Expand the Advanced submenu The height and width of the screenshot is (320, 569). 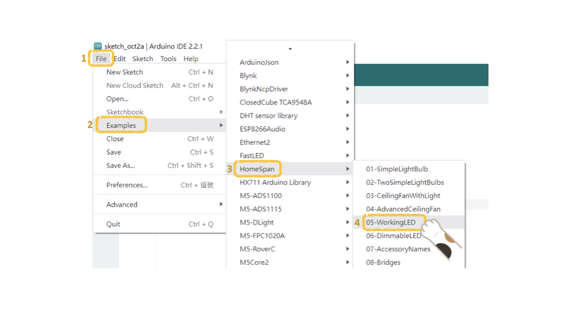[x=122, y=204]
